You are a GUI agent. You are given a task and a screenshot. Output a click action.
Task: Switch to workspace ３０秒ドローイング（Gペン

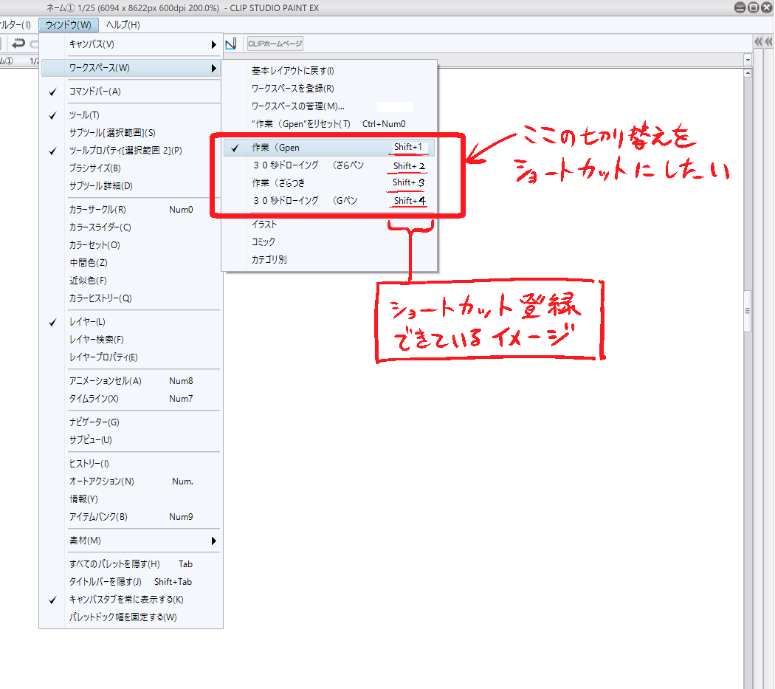329,201
